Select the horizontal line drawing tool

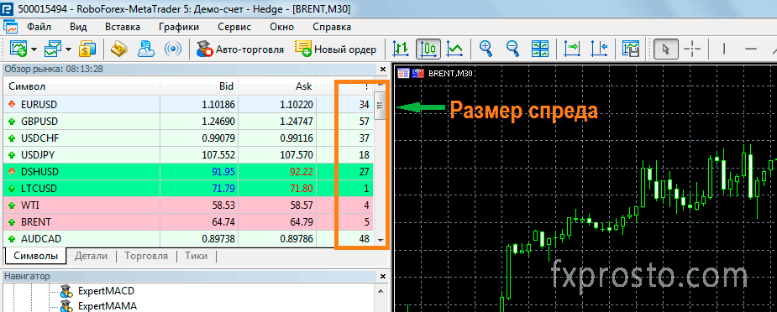pyautogui.click(x=751, y=49)
